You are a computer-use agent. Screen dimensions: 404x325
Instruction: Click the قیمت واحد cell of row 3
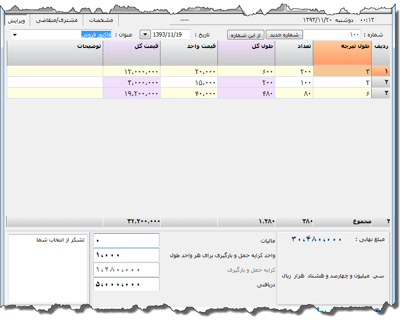[x=189, y=92]
